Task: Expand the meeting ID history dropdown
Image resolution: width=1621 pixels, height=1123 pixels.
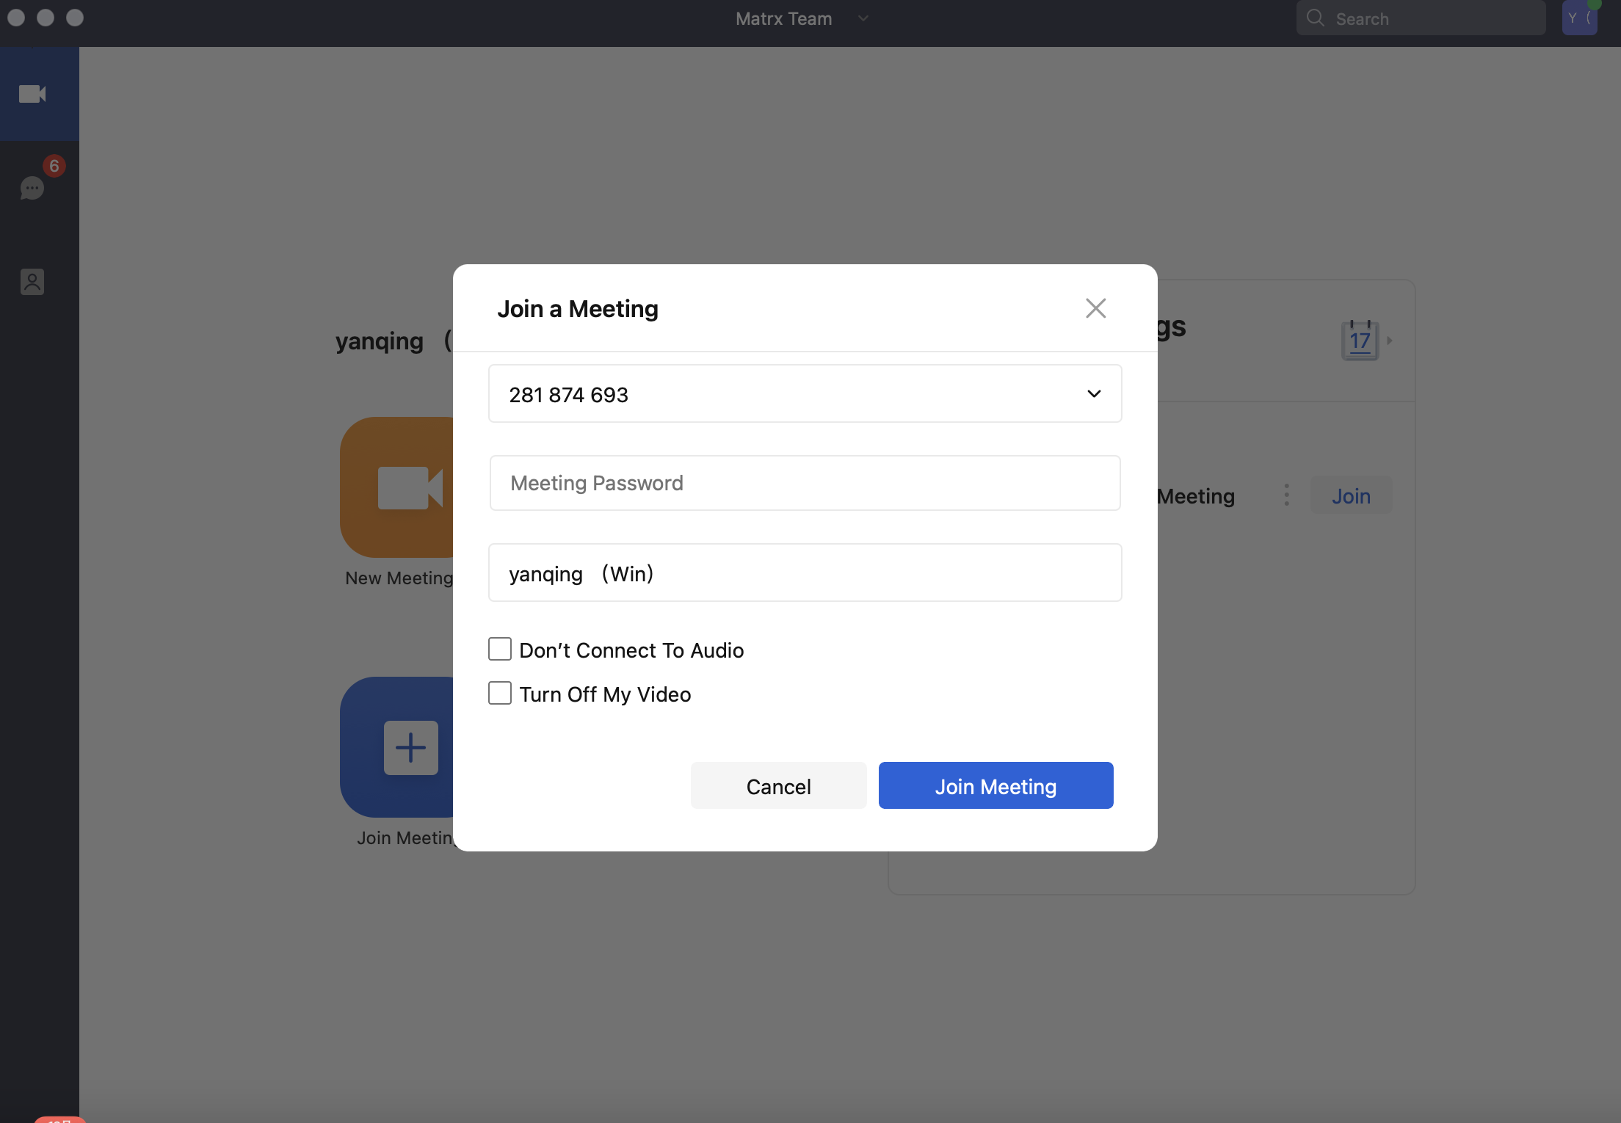Action: 1094,394
